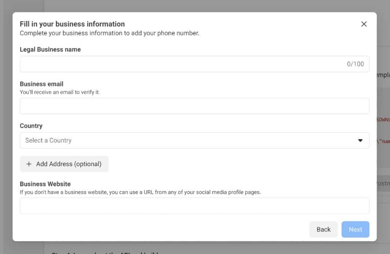Click the Select a Country placeholder text
The image size is (390, 254).
[48, 140]
